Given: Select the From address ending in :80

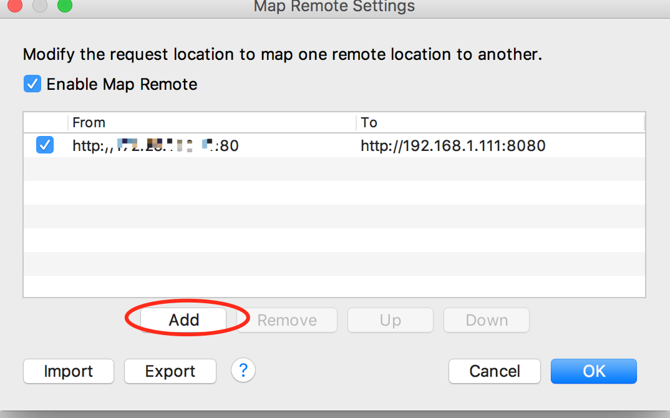Looking at the screenshot, I should pos(156,146).
